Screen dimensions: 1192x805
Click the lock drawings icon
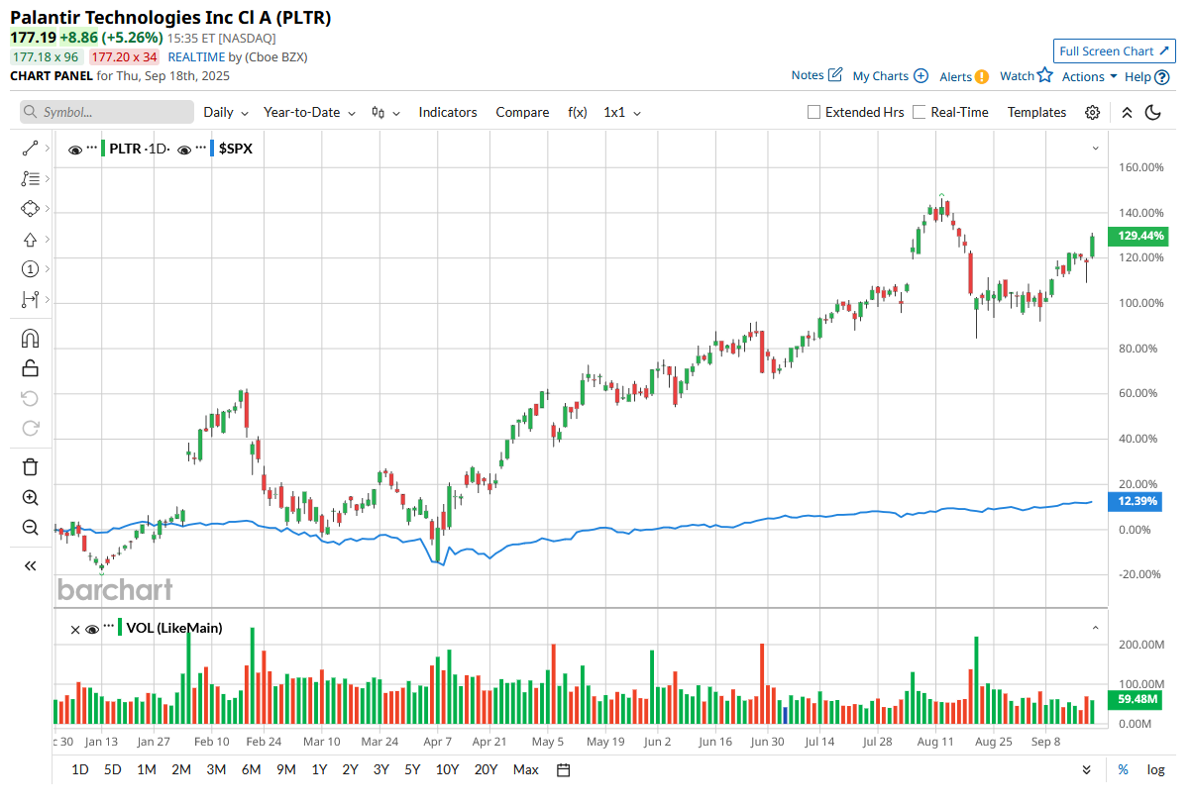[30, 368]
